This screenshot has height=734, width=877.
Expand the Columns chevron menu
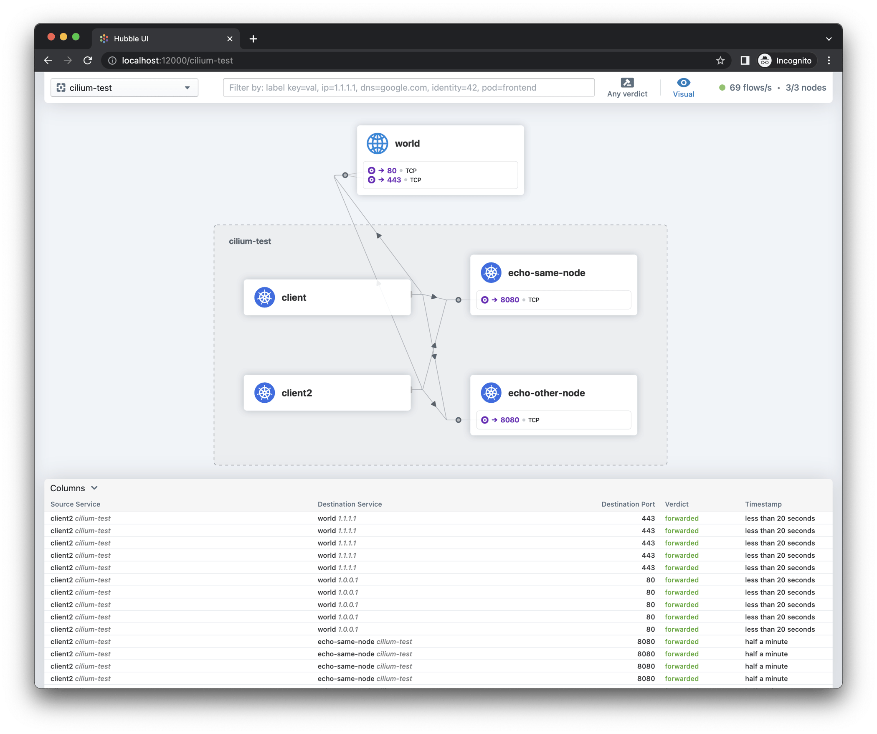click(94, 488)
